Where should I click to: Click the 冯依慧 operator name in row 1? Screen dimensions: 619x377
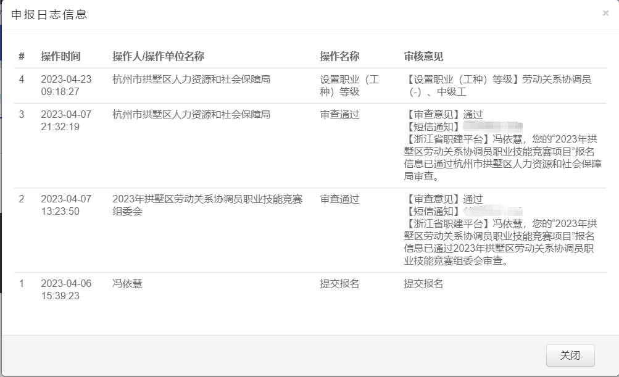coord(122,284)
